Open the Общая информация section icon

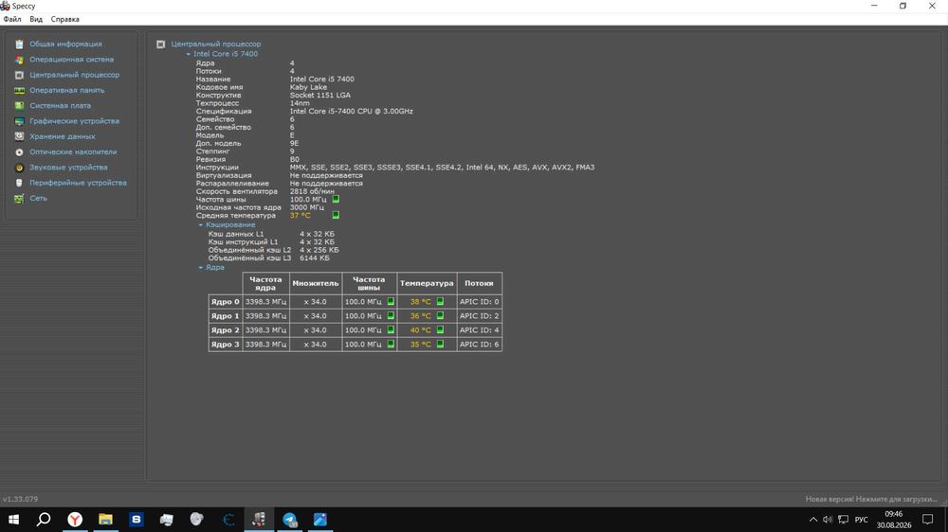tap(19, 44)
